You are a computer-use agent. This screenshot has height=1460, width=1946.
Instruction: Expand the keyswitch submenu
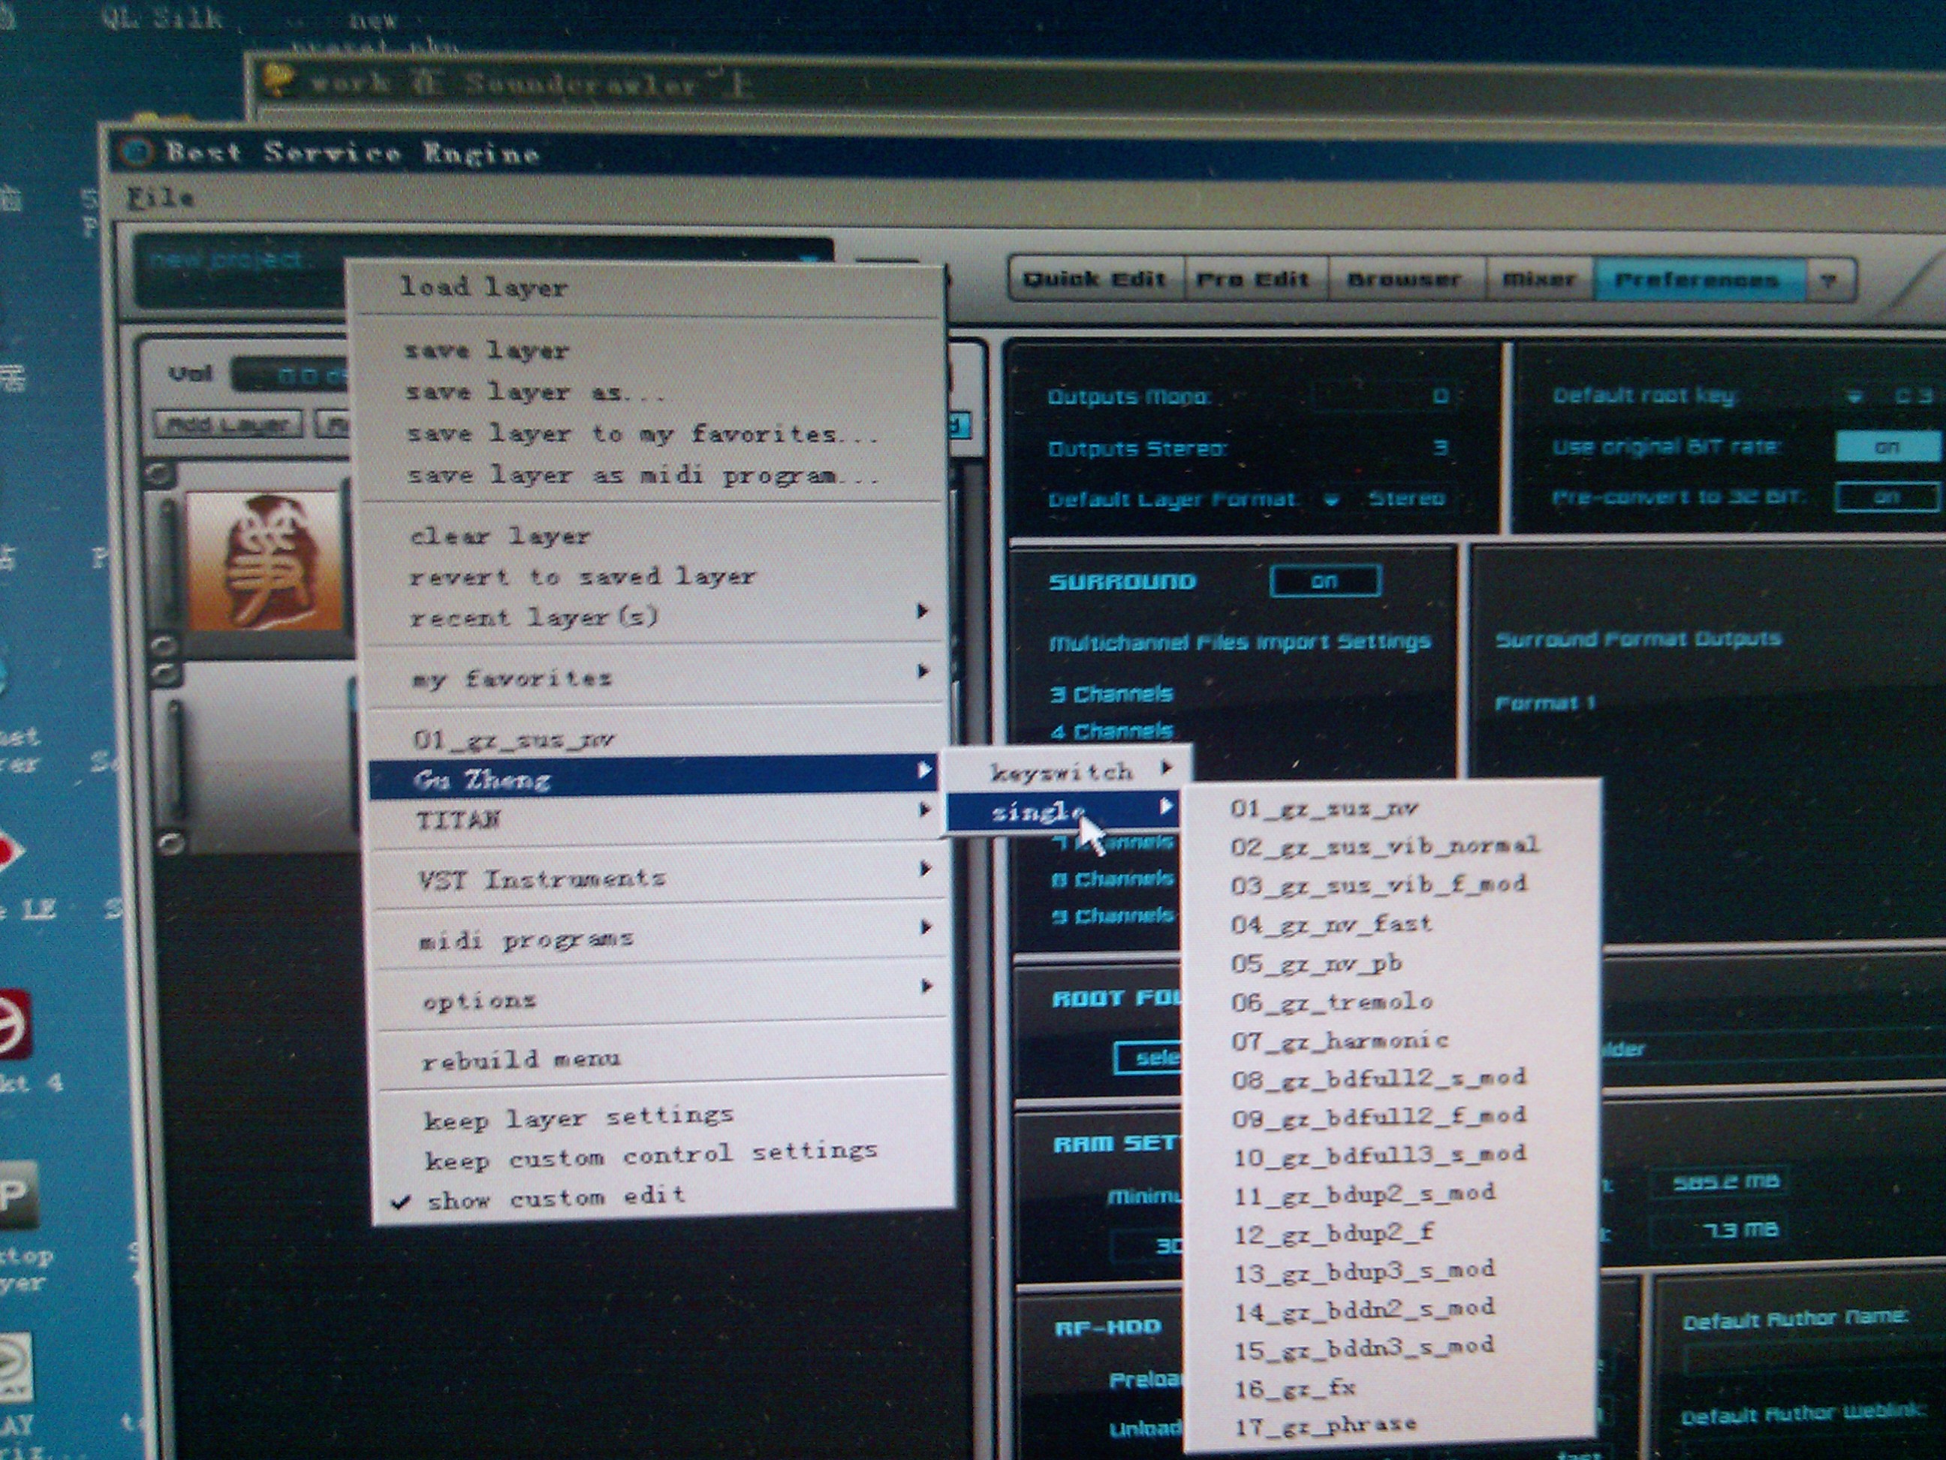[1067, 771]
